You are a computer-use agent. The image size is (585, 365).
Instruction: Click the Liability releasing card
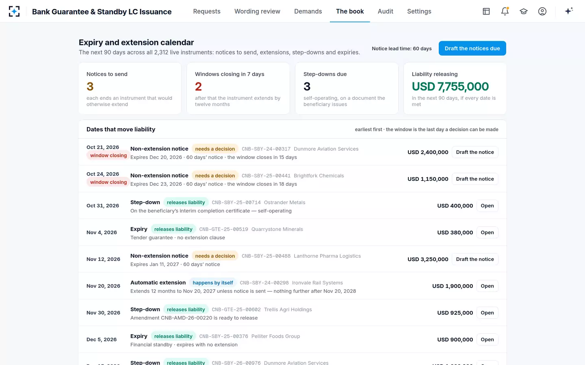[x=455, y=88]
